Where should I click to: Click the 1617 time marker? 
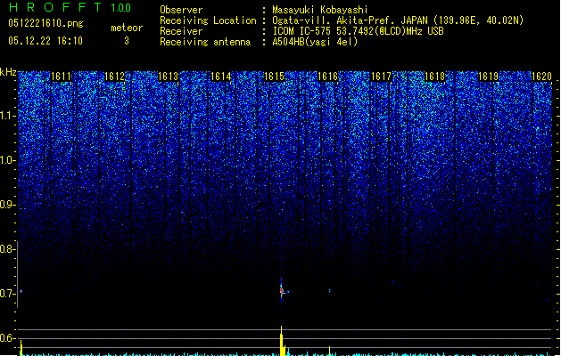[381, 77]
